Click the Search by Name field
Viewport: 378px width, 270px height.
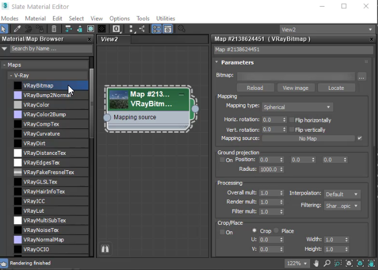pyautogui.click(x=51, y=48)
